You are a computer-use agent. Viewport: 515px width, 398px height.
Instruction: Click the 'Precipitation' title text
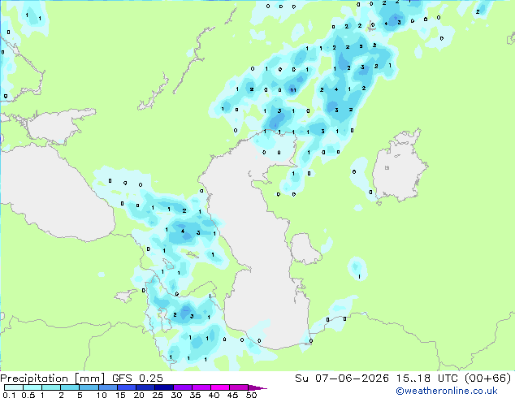pyautogui.click(x=34, y=379)
